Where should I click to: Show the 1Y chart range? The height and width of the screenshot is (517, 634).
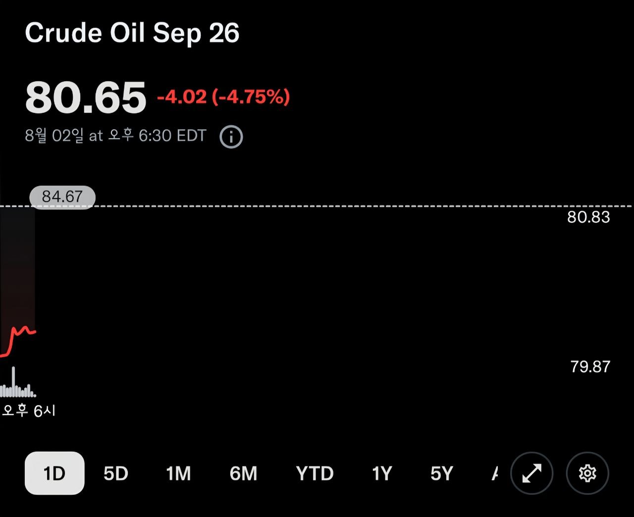click(x=382, y=474)
